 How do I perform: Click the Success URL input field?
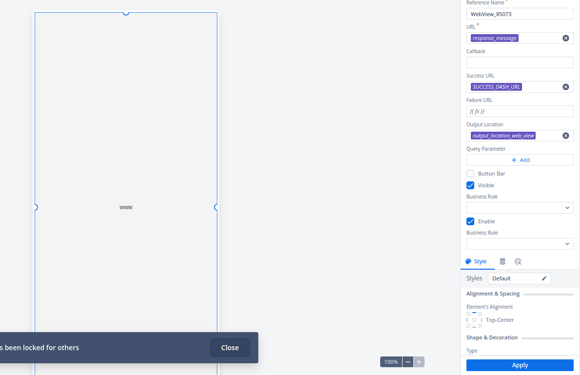pos(520,87)
